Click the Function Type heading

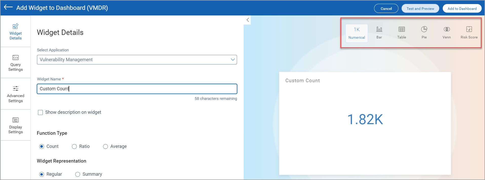[52, 133]
